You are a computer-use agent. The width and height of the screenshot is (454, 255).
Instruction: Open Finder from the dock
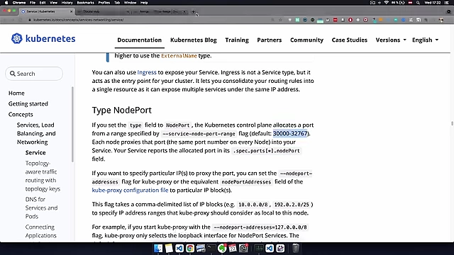[158, 249]
